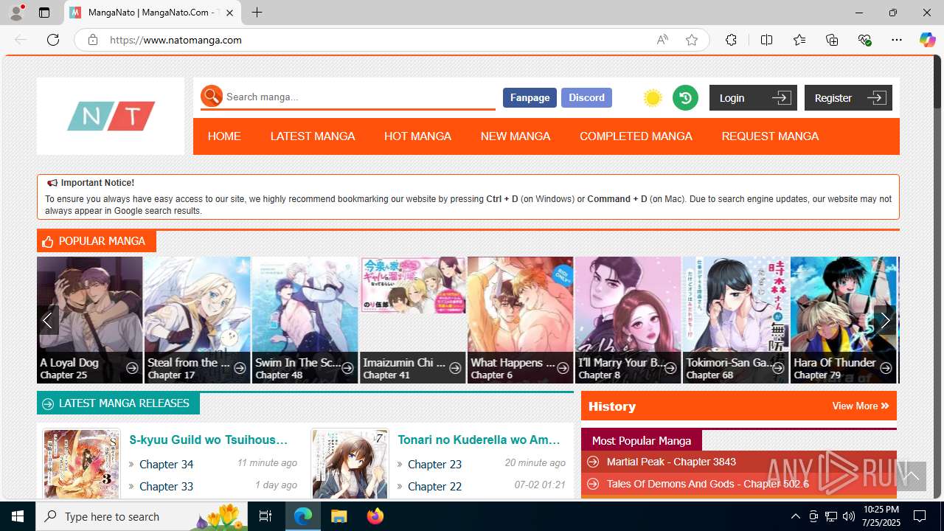The height and width of the screenshot is (531, 944).
Task: Open Favorites list icon
Action: point(799,40)
